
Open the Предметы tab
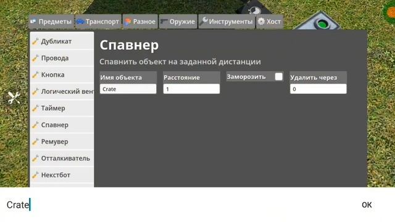click(51, 22)
